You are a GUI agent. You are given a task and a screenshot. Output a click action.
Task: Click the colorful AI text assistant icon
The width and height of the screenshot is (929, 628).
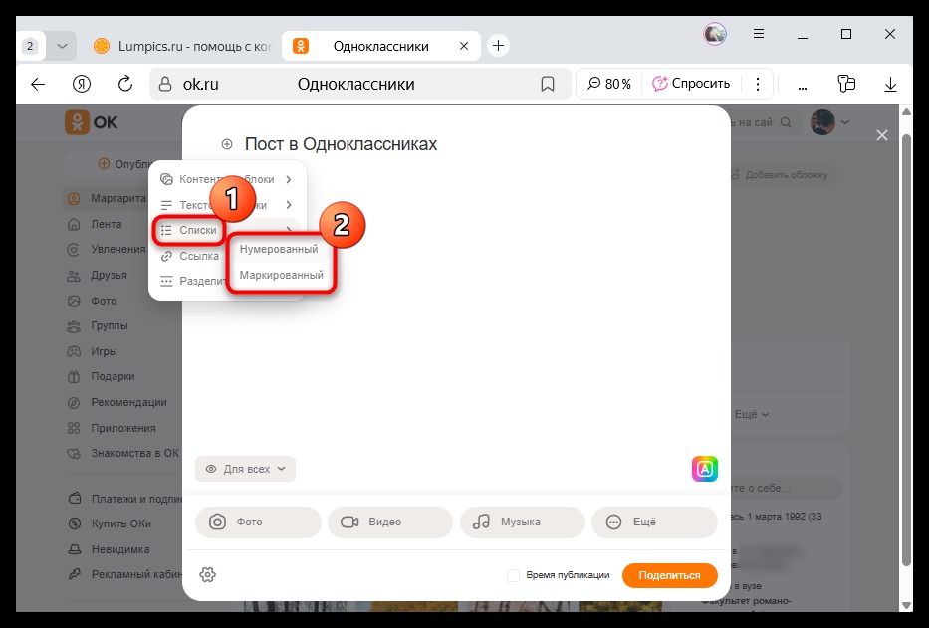tap(704, 469)
